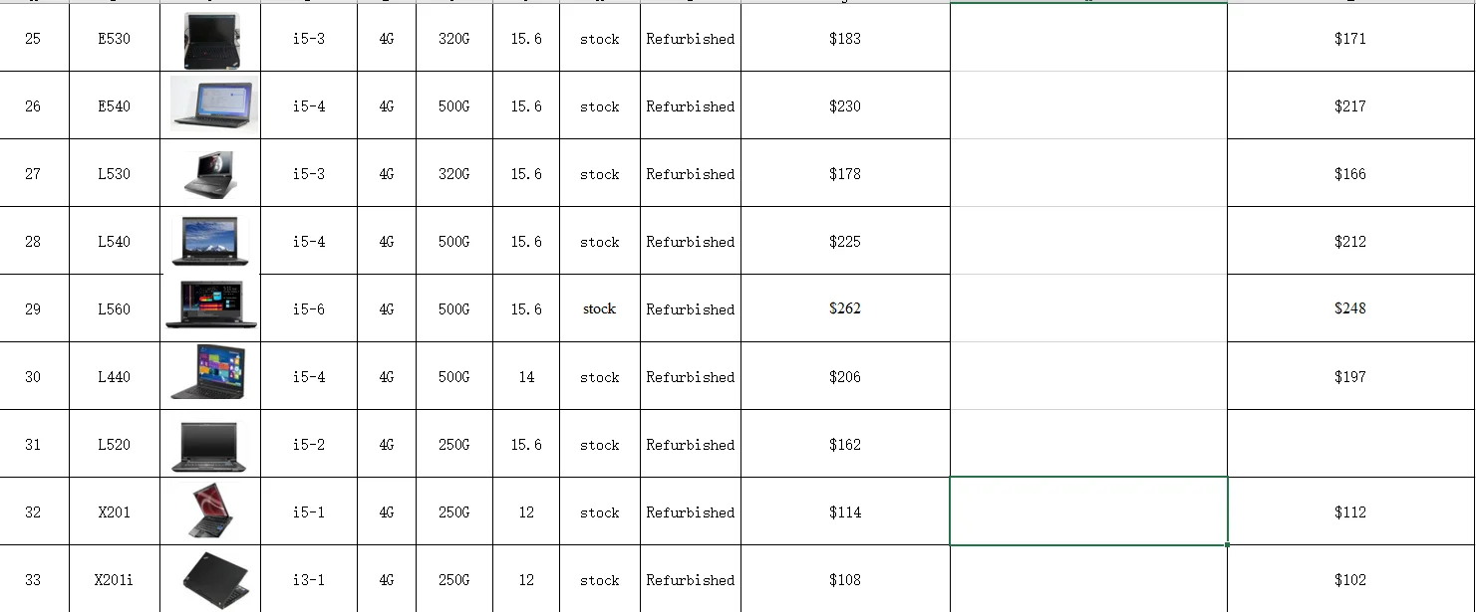Select the $102 price cell
Screen dimensions: 1476x612
point(1349,580)
